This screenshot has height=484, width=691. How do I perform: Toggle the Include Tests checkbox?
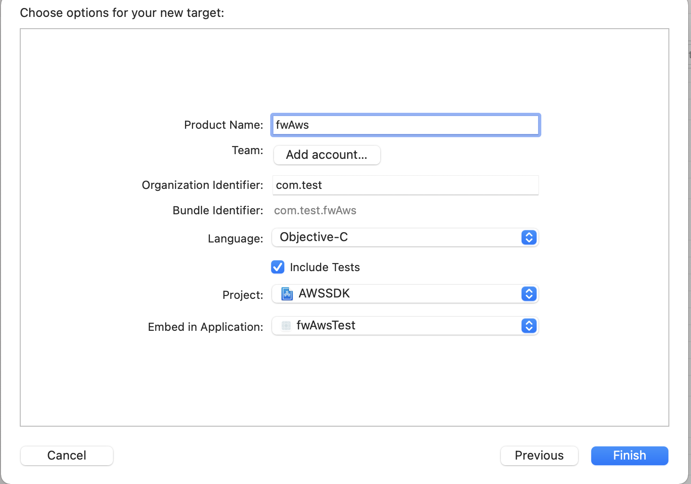point(278,267)
